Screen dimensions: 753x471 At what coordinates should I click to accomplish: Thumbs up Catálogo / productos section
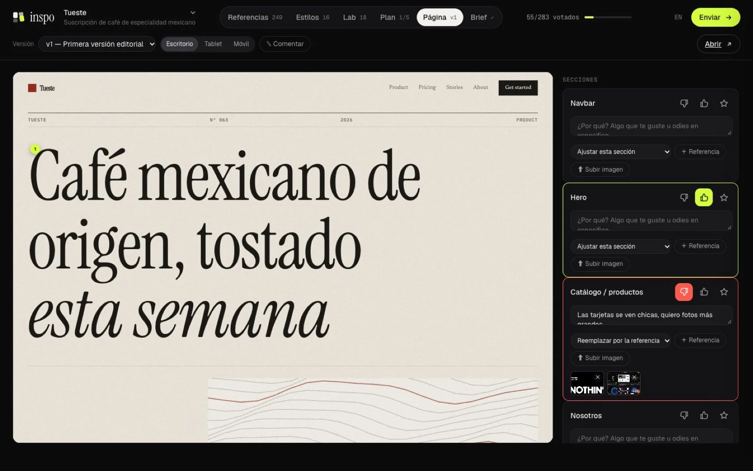pyautogui.click(x=704, y=292)
